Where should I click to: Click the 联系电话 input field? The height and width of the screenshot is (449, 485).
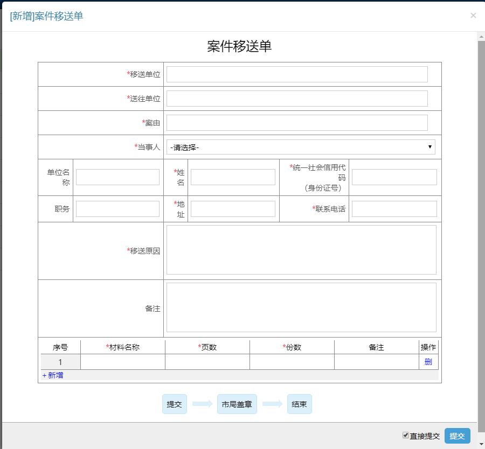pos(394,209)
